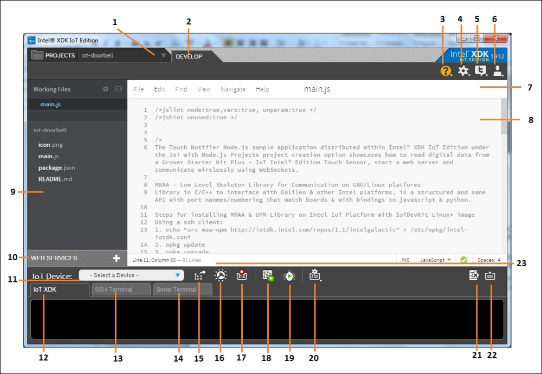Stop the running app with the red stop icon

coord(242,275)
